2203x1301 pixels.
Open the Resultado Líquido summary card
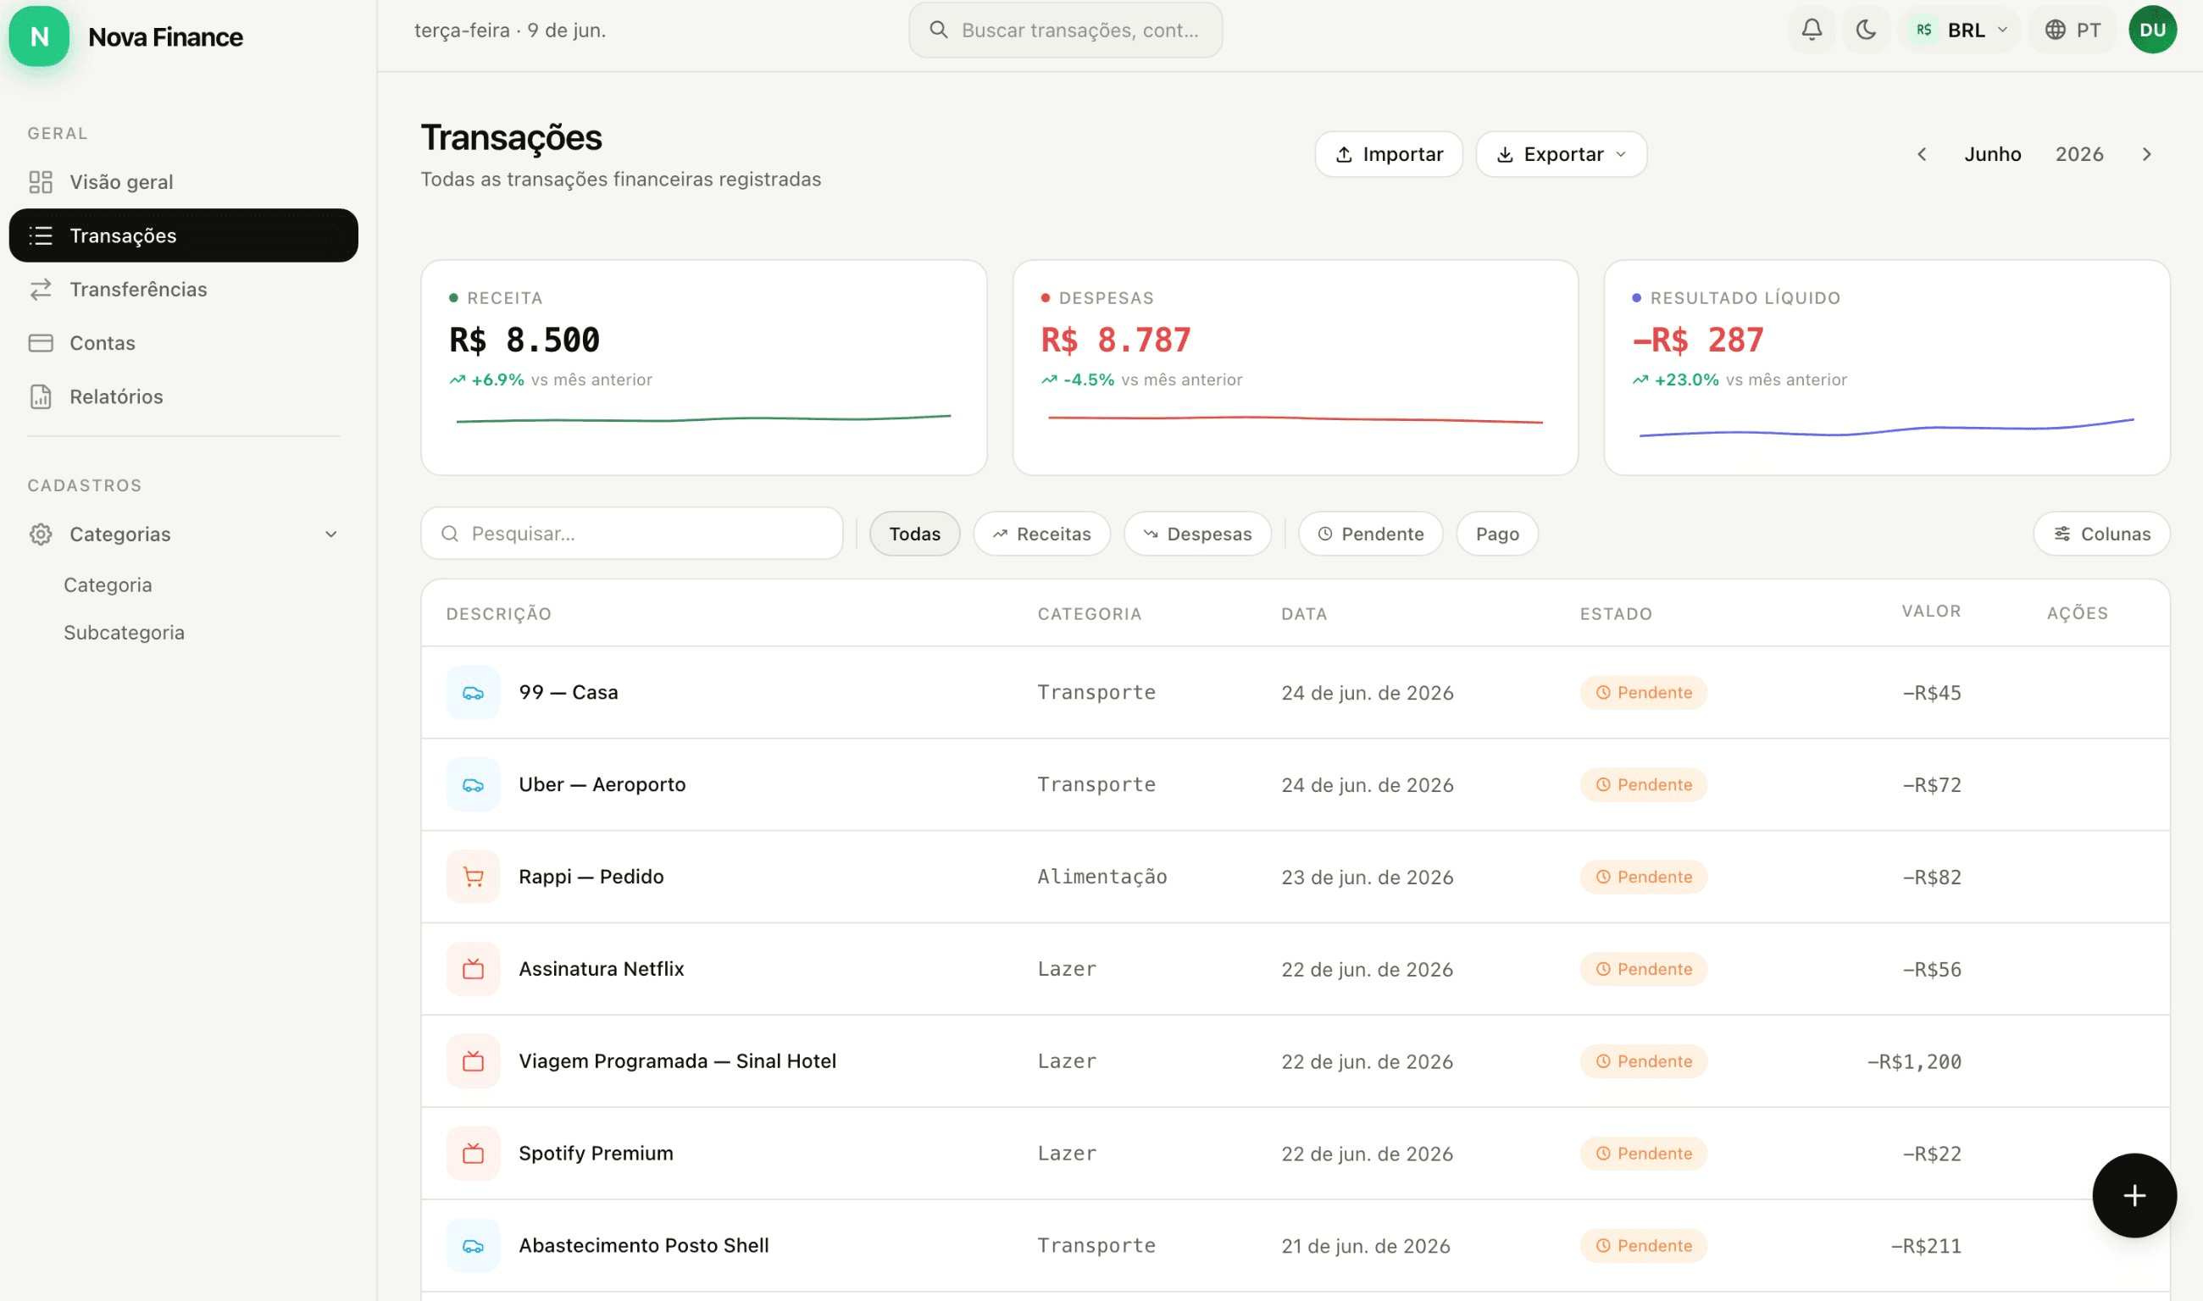(1885, 368)
